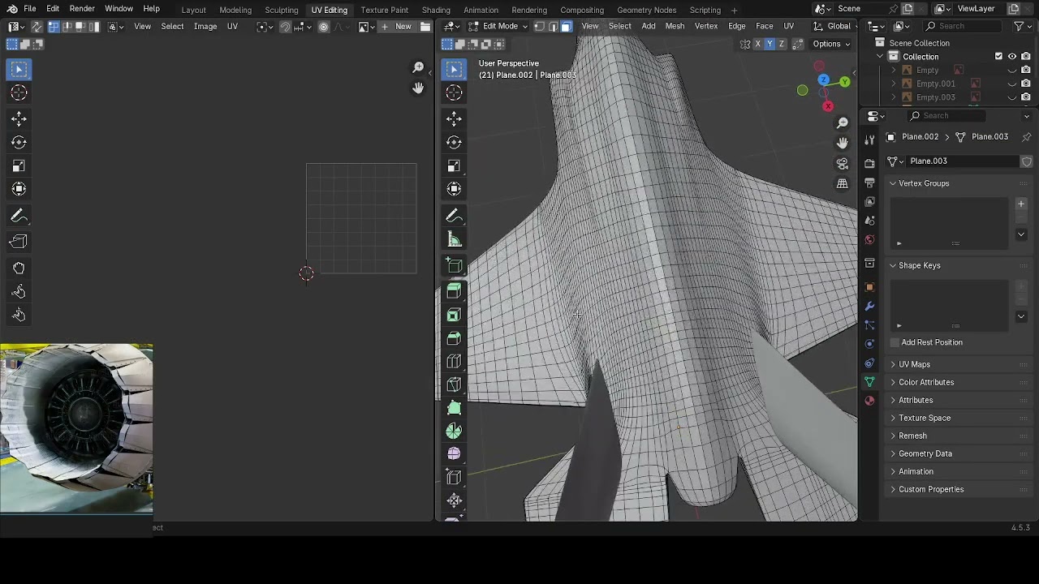Select the Loop Cut tool
The image size is (1039, 584).
pos(454,361)
